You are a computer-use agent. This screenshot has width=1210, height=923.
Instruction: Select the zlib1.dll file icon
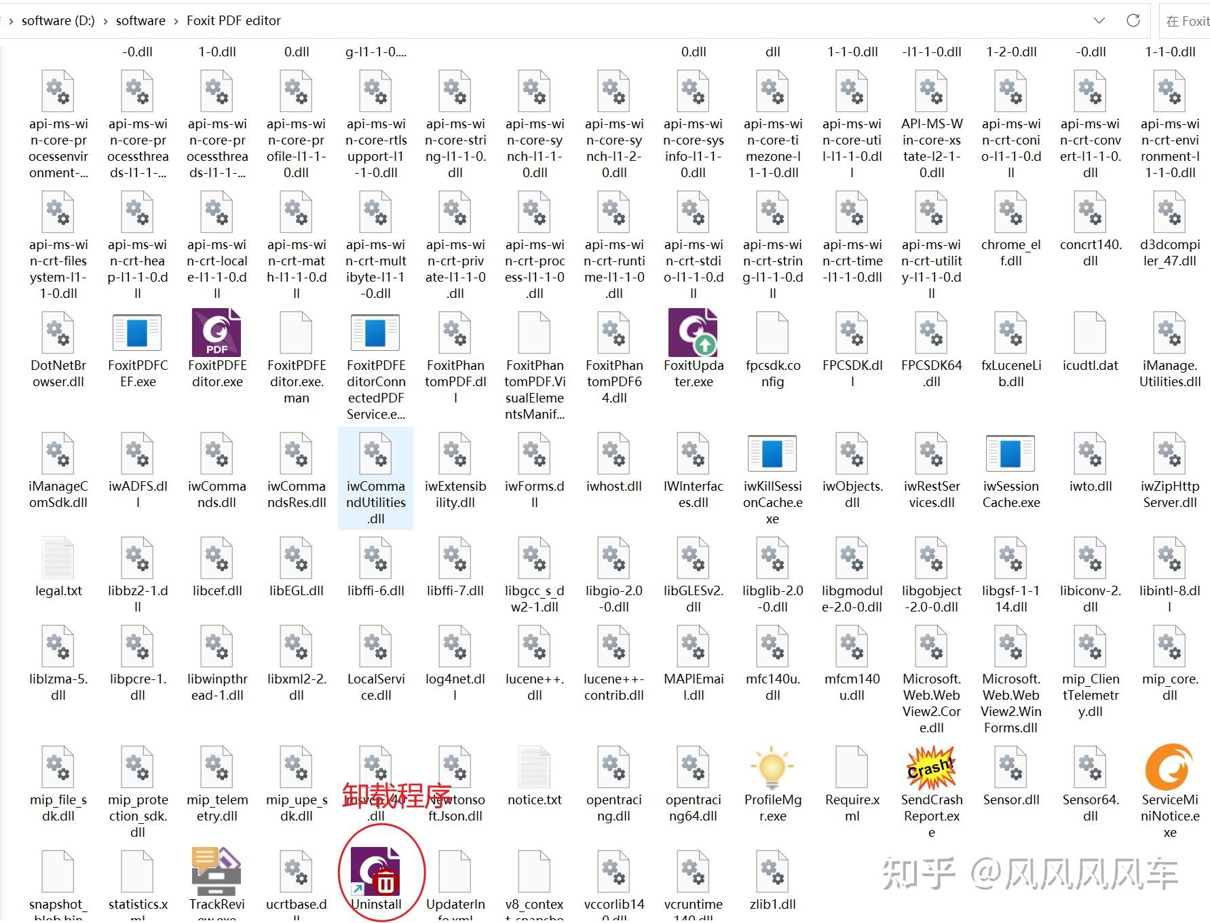coord(773,871)
